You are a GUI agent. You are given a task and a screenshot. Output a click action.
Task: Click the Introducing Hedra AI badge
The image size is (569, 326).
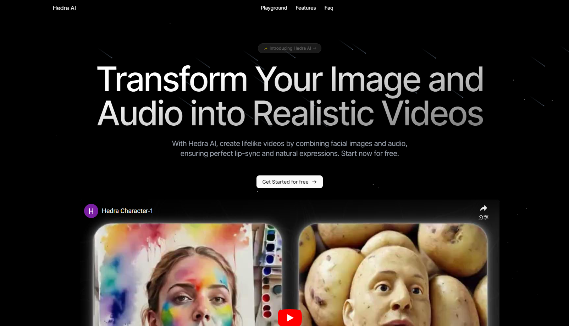tap(290, 48)
